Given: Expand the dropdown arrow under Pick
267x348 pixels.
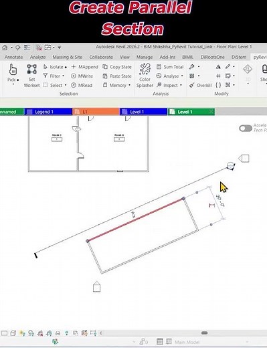Looking at the screenshot, I should coord(13,84).
